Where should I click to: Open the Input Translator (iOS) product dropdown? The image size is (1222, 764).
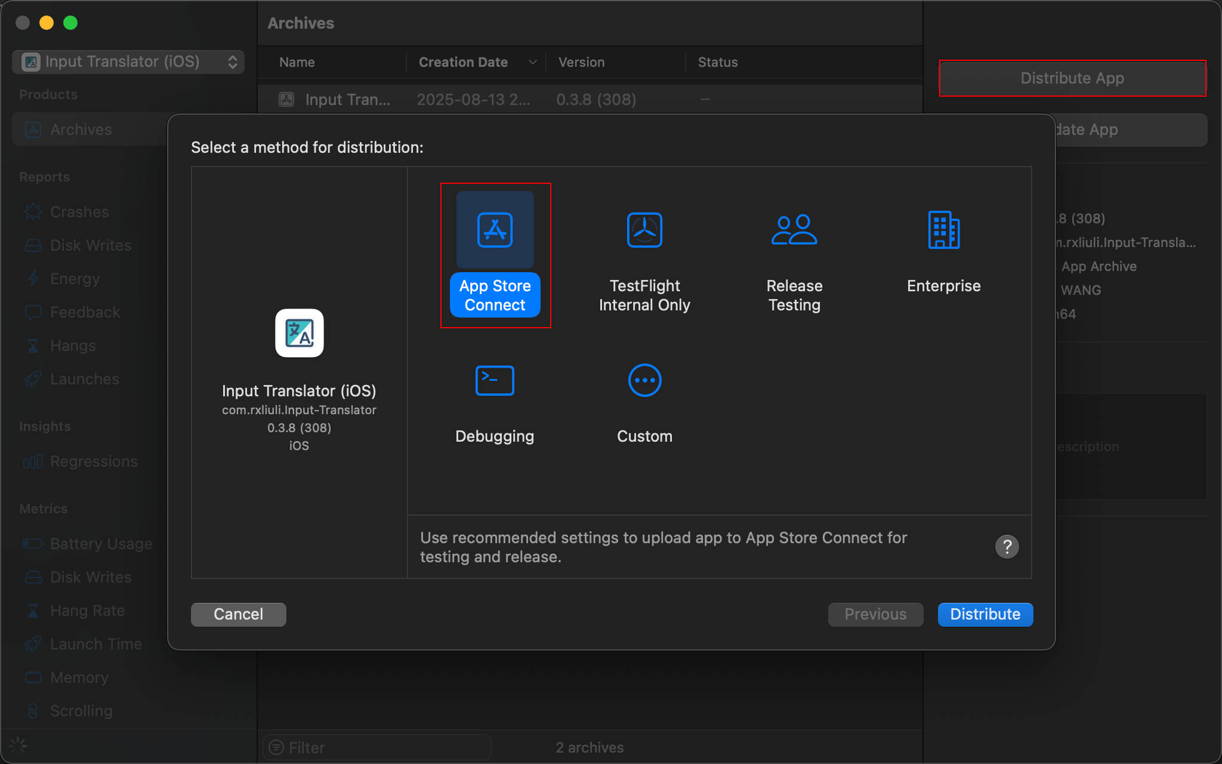pos(128,61)
